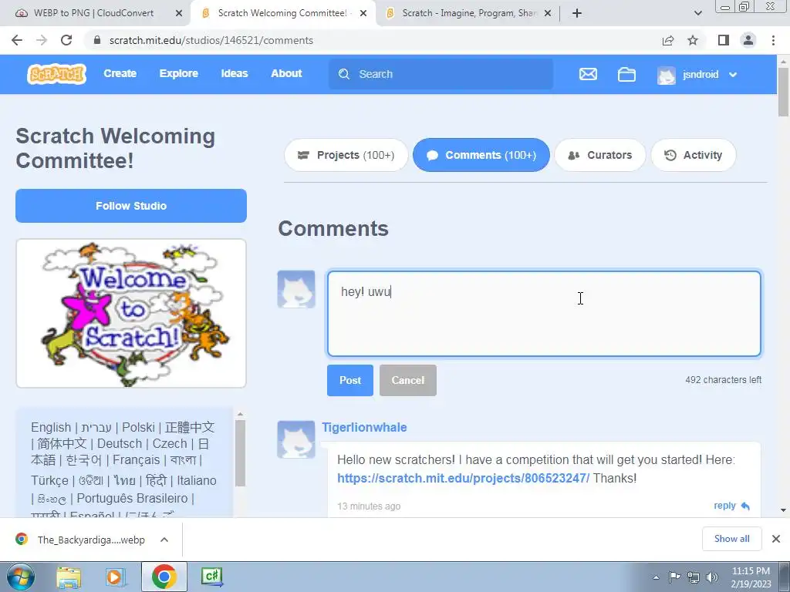Reply to Tigerlionwhale's comment
This screenshot has height=592, width=790.
point(731,506)
